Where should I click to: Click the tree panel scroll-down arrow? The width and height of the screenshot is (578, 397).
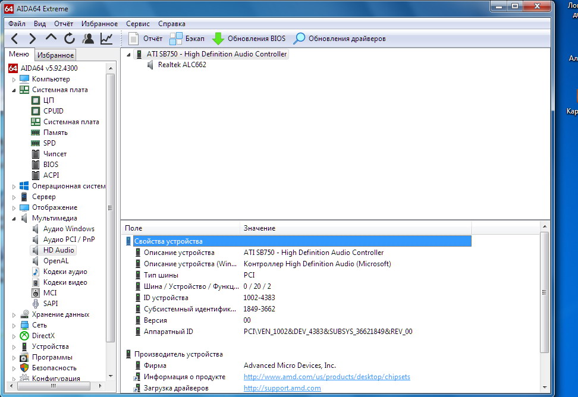(111, 376)
